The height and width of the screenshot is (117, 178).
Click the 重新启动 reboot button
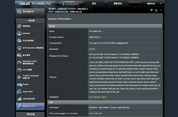click(x=118, y=4)
